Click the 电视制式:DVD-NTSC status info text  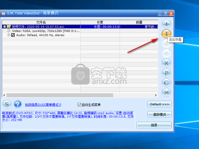click(x=68, y=117)
